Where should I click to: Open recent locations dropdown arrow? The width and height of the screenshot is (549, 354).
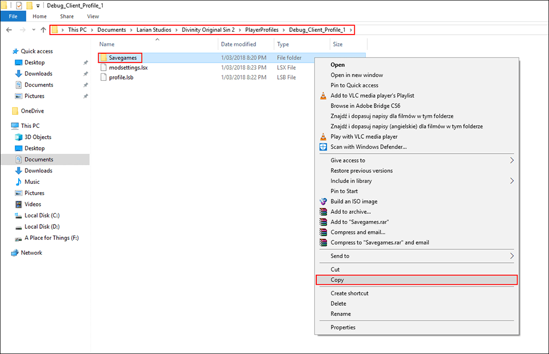[33, 30]
